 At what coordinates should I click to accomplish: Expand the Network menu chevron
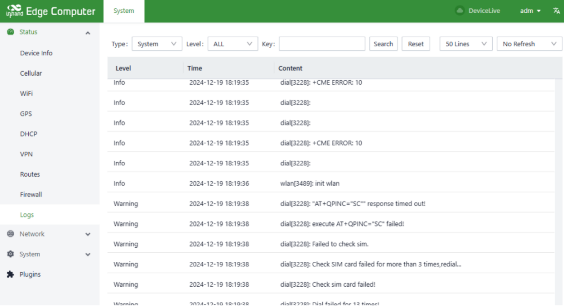pyautogui.click(x=88, y=234)
